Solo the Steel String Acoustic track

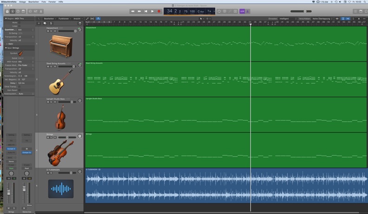point(51,67)
